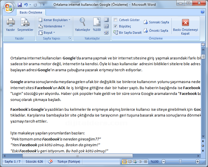Fit to page width icon
Viewport: 208px width, 167px height.
tap(106, 32)
